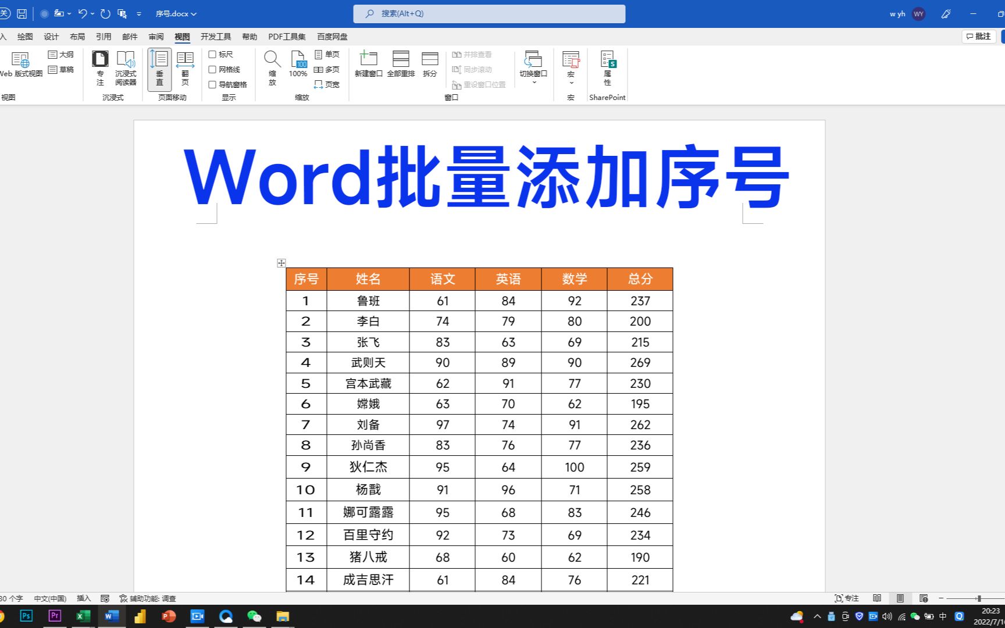Click the 批注 comments button
This screenshot has height=628, width=1005.
tap(979, 36)
